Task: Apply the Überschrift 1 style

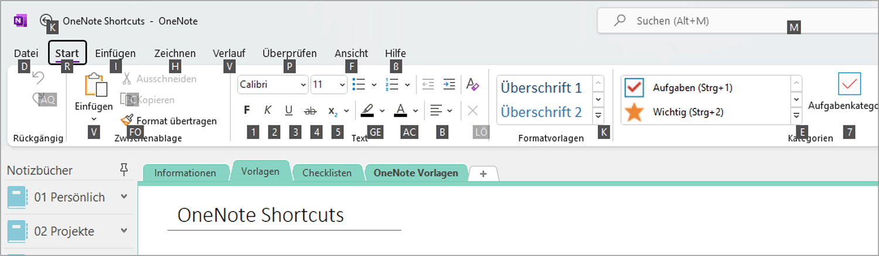Action: pos(541,88)
